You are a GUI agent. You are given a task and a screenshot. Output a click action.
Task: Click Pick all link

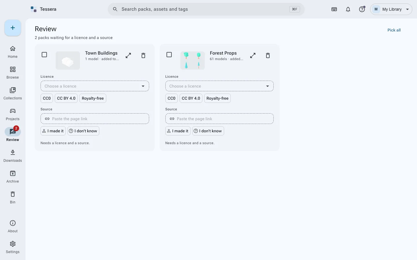coord(394,30)
